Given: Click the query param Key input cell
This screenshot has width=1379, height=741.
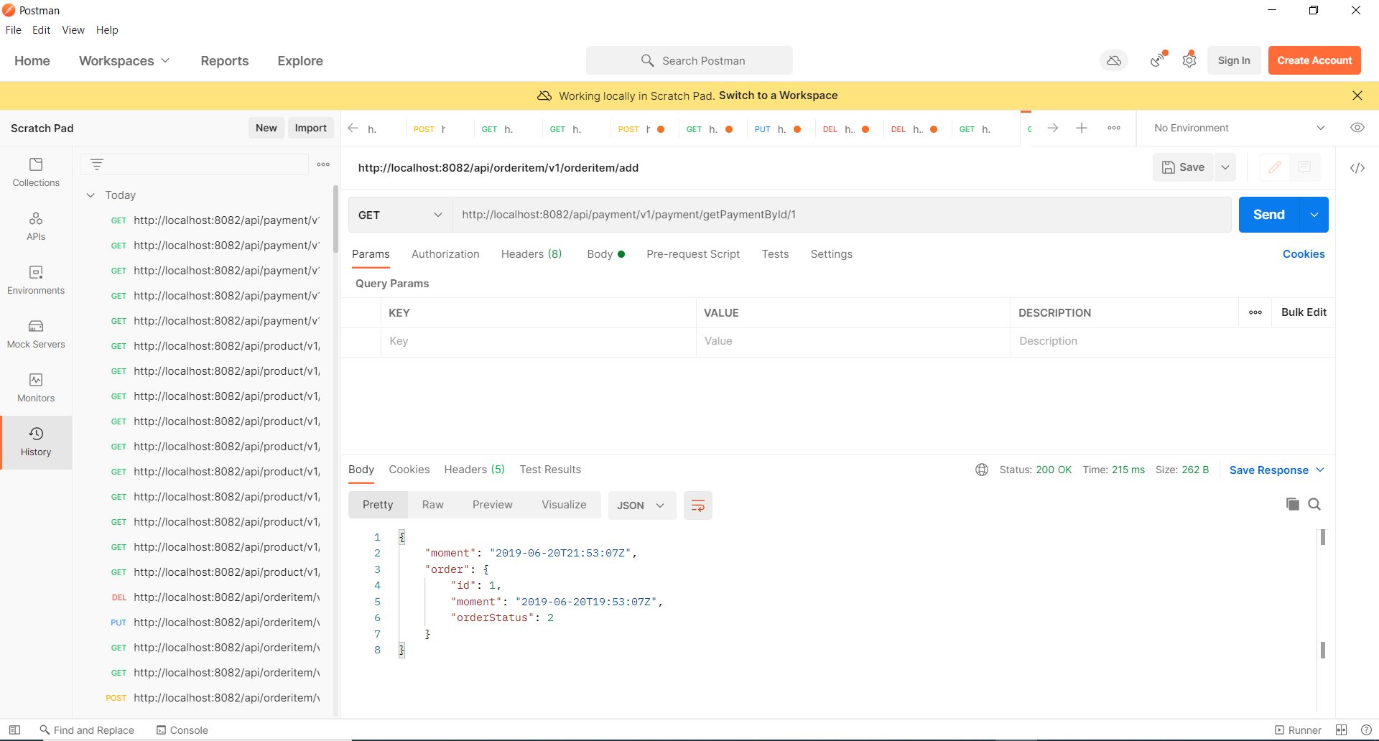Looking at the screenshot, I should (x=538, y=341).
